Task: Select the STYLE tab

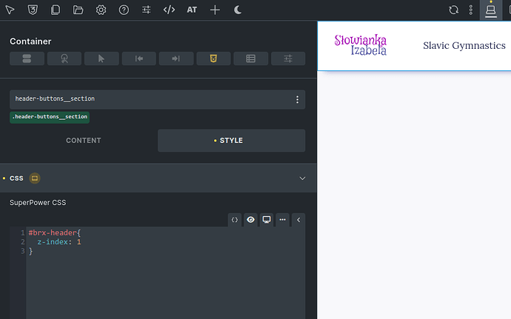Action: coord(231,141)
